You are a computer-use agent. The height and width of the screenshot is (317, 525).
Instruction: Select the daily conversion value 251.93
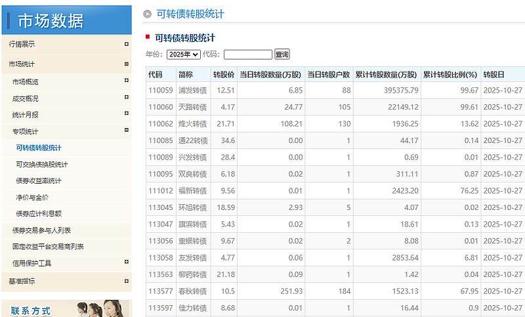pyautogui.click(x=291, y=291)
